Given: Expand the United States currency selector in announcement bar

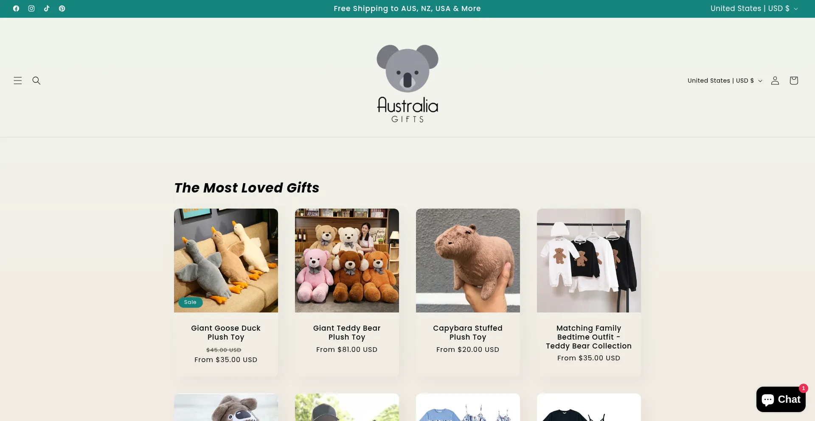Looking at the screenshot, I should coord(754,8).
